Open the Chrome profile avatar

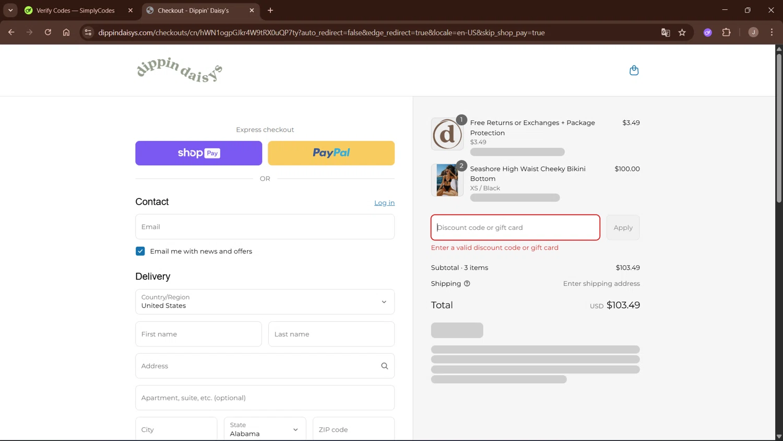click(753, 32)
